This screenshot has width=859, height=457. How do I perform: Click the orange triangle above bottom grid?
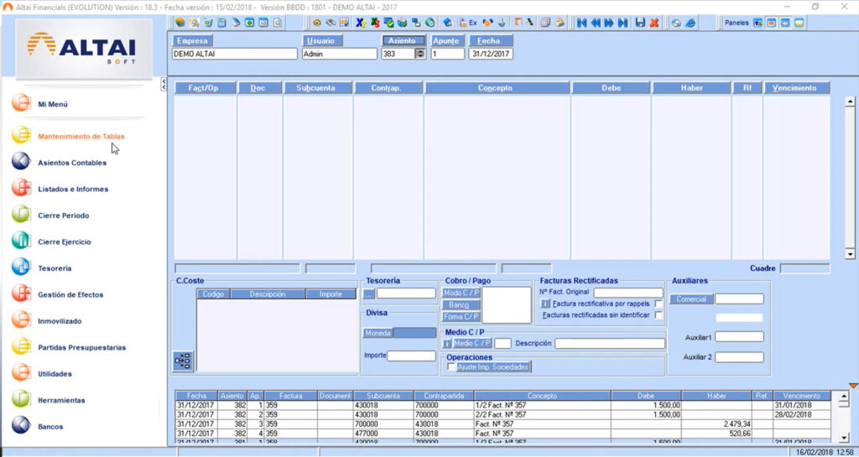pos(852,386)
